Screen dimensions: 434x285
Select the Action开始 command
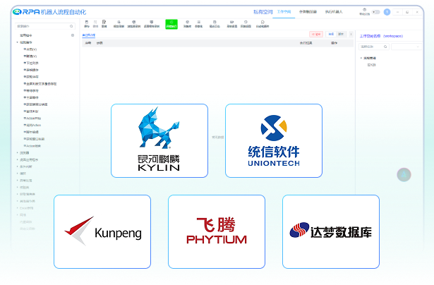(32, 118)
